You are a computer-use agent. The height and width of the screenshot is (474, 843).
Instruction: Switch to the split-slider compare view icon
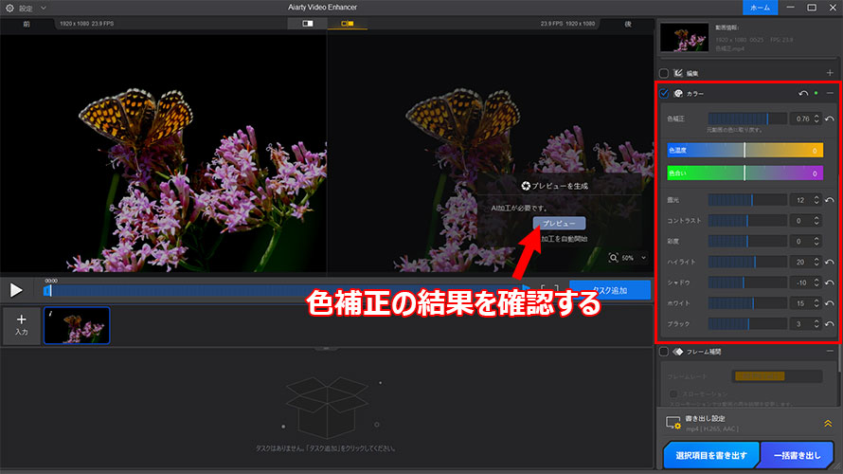(307, 23)
